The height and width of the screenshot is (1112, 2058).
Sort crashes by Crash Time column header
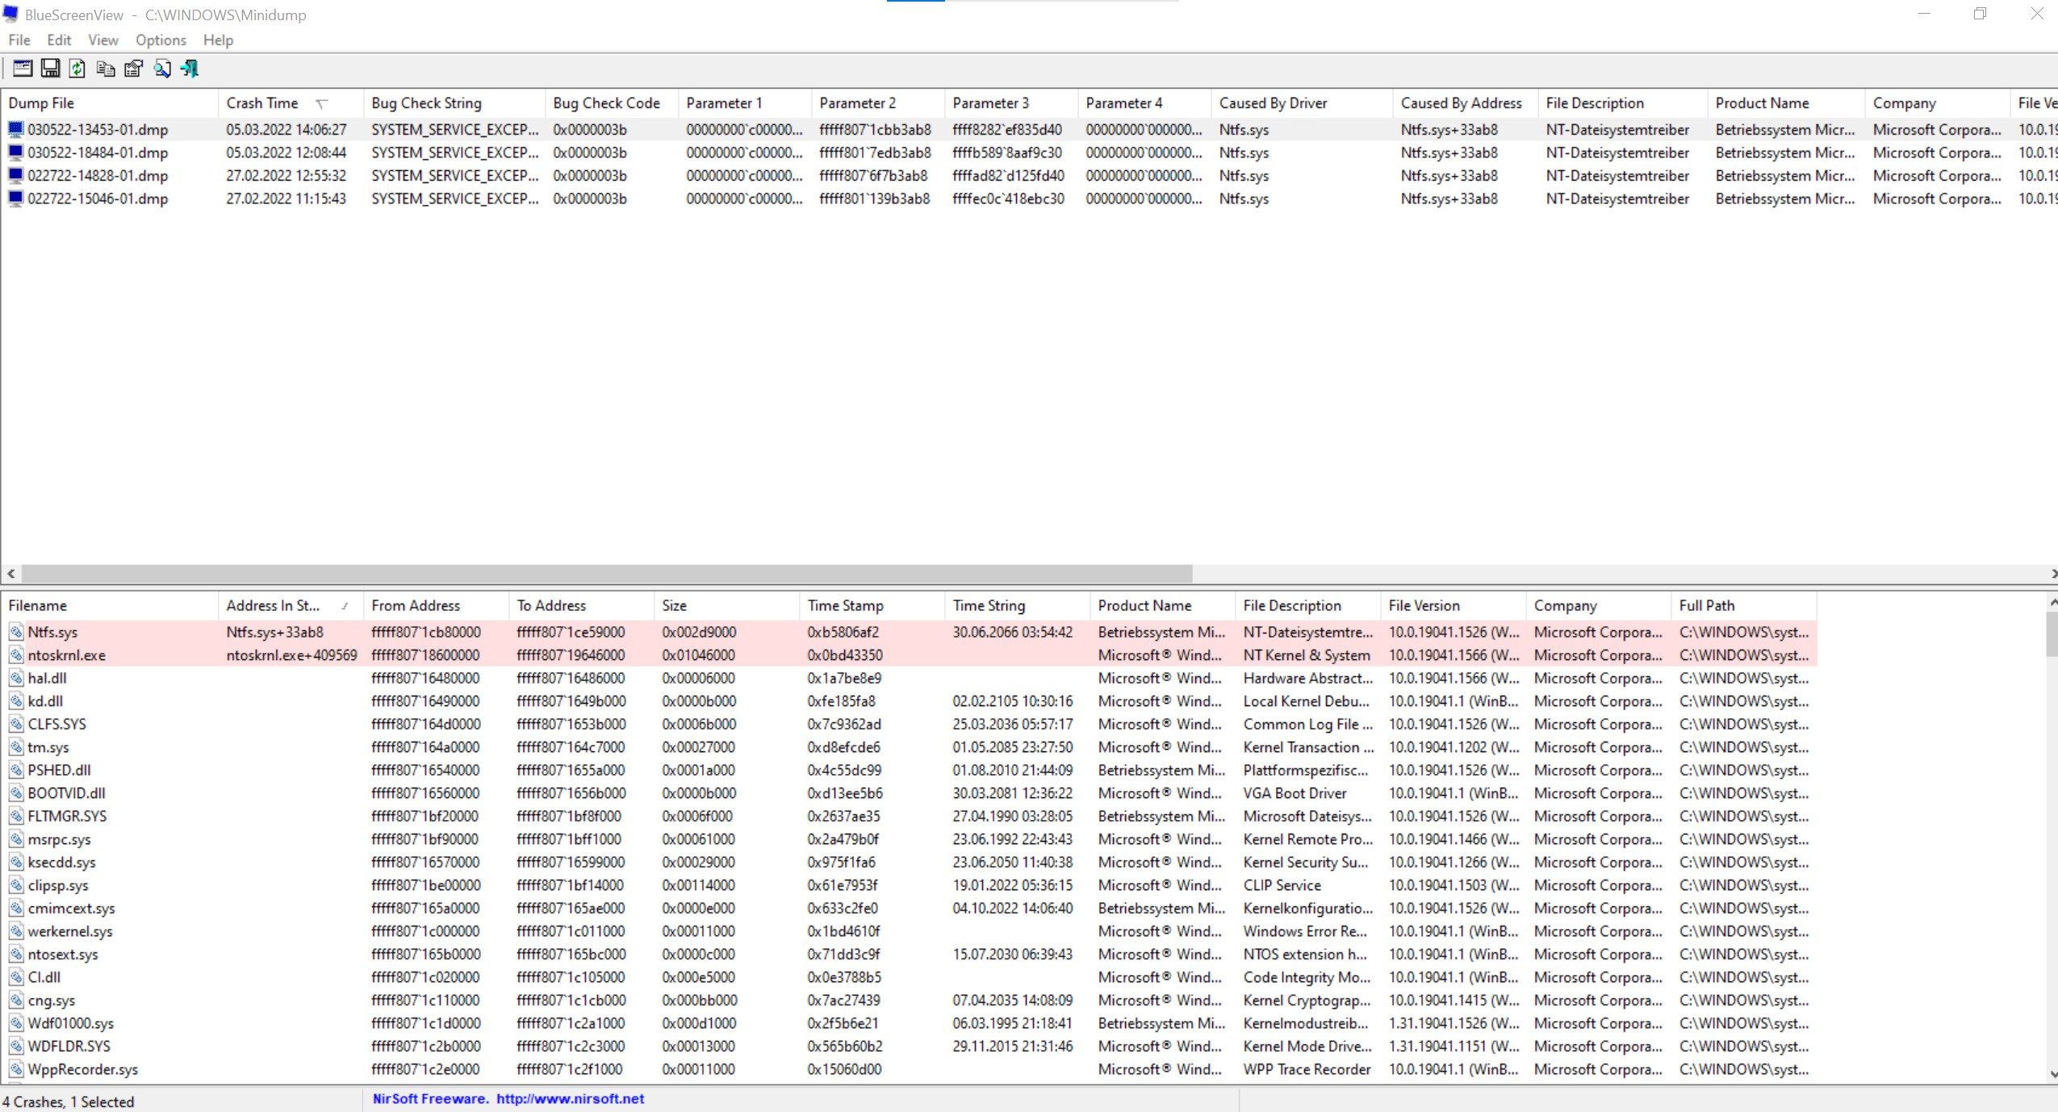[262, 102]
